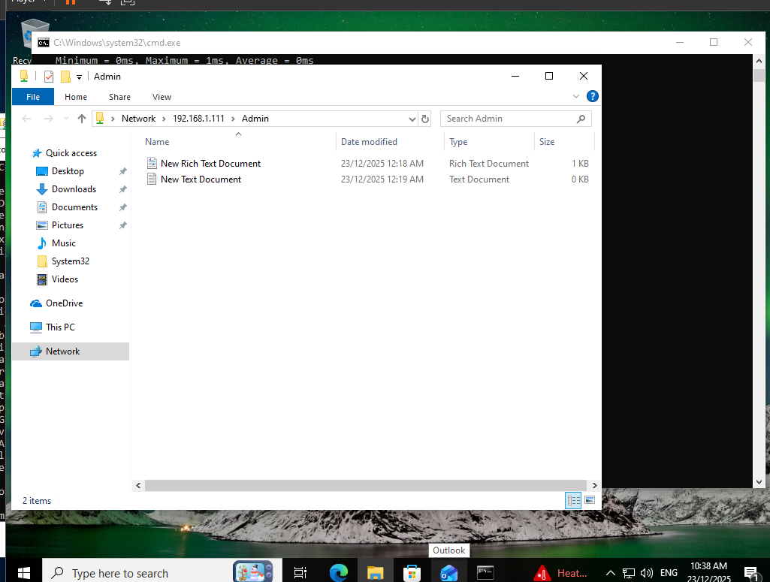Click the network status tray icon
770x582 pixels.
[629, 573]
